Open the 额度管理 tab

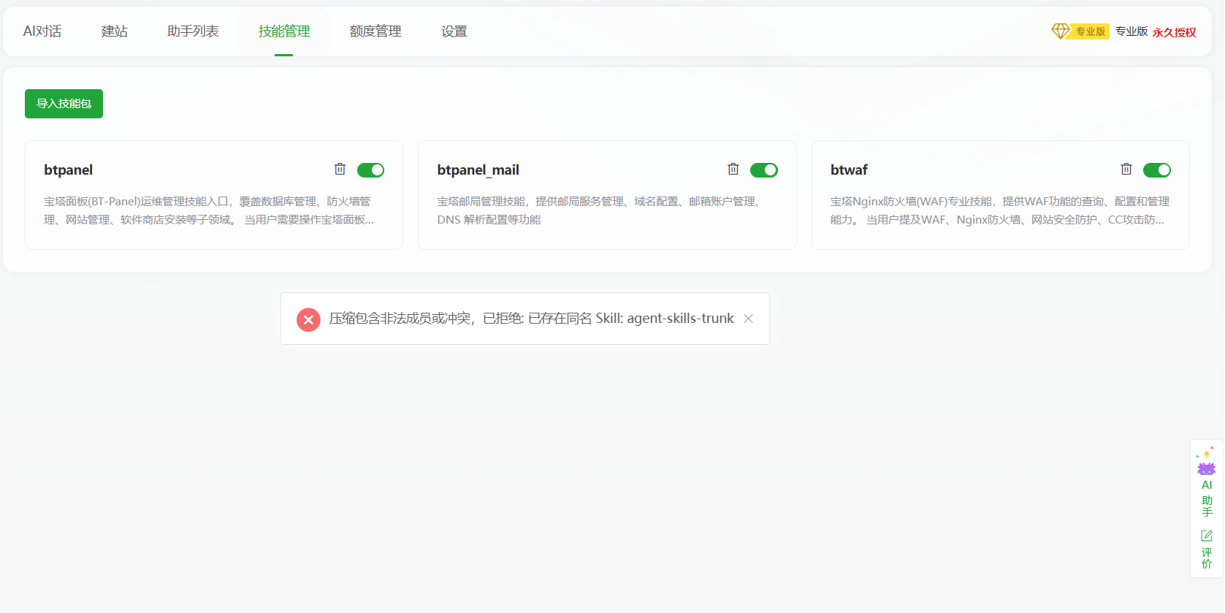pos(375,31)
